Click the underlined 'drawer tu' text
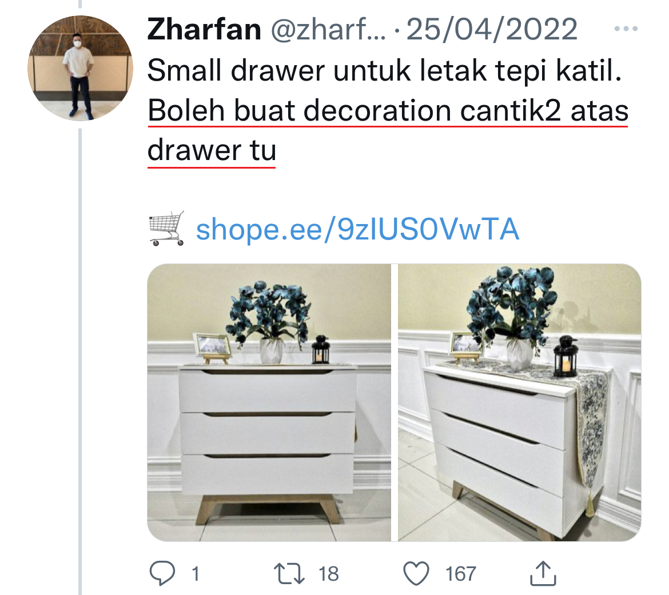Image resolution: width=669 pixels, height=595 pixels. (x=212, y=150)
